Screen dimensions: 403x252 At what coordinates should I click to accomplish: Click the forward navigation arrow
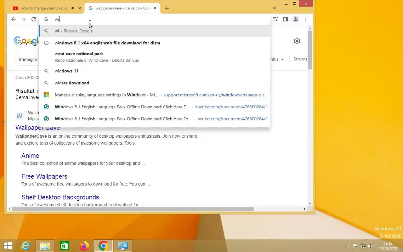[x=24, y=19]
